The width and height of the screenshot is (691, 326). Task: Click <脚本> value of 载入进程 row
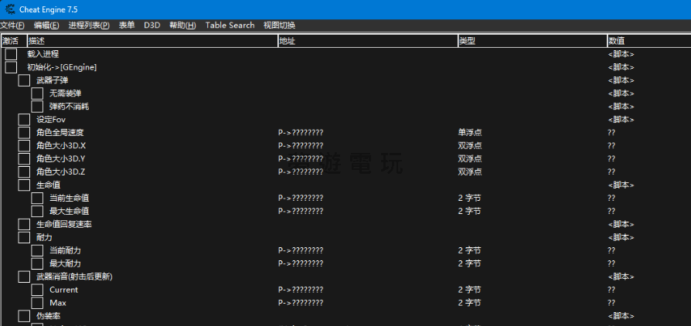click(x=621, y=54)
